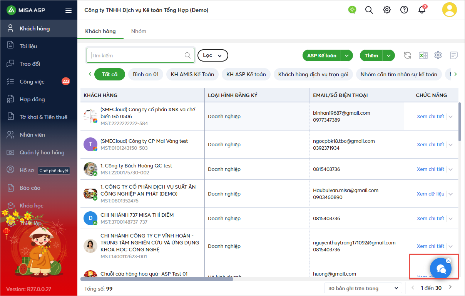Collapse the sidebar with the hamburger menu icon
Viewport: 465px width, 296px height.
tap(69, 10)
